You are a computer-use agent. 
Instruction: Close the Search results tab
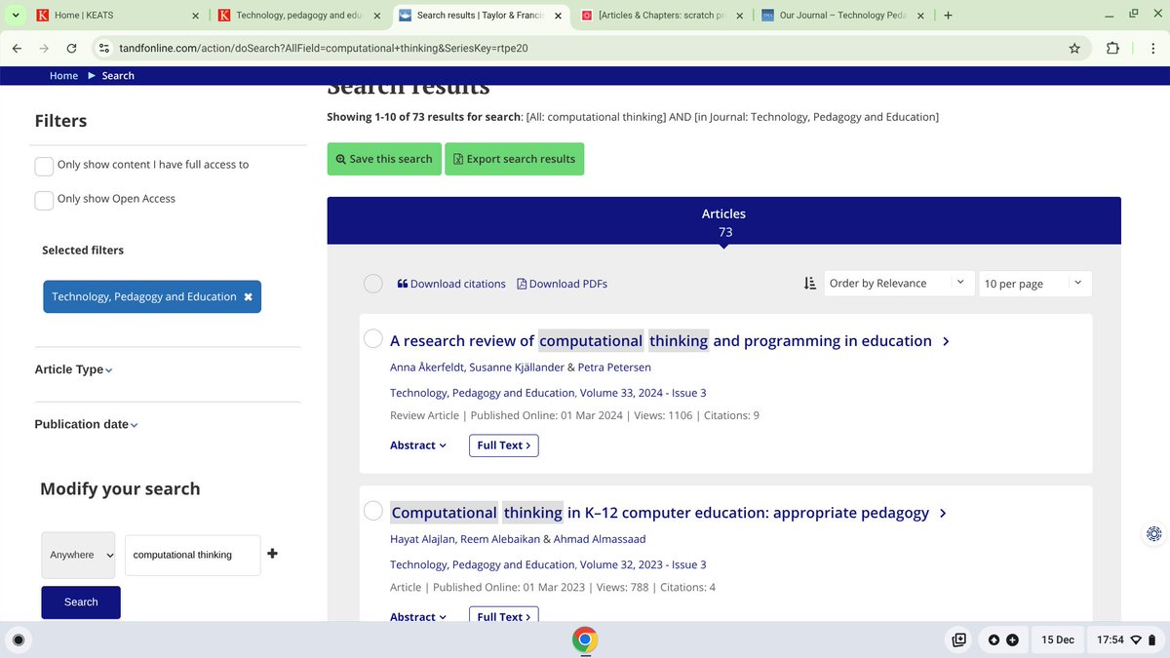[560, 16]
